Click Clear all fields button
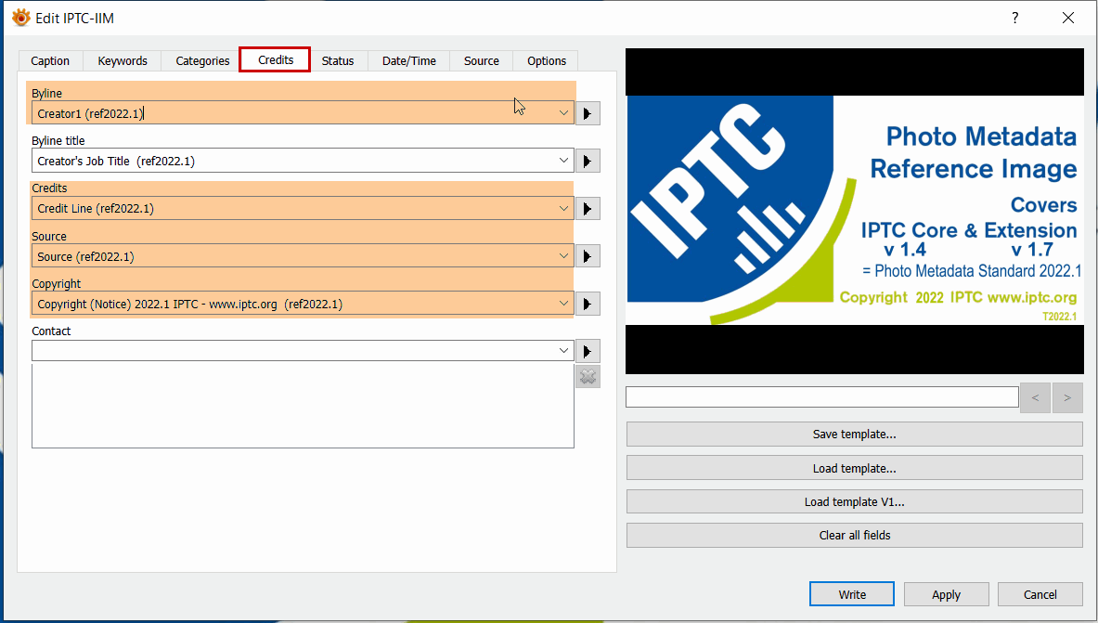Screen dimensions: 1098x623 (x=854, y=536)
